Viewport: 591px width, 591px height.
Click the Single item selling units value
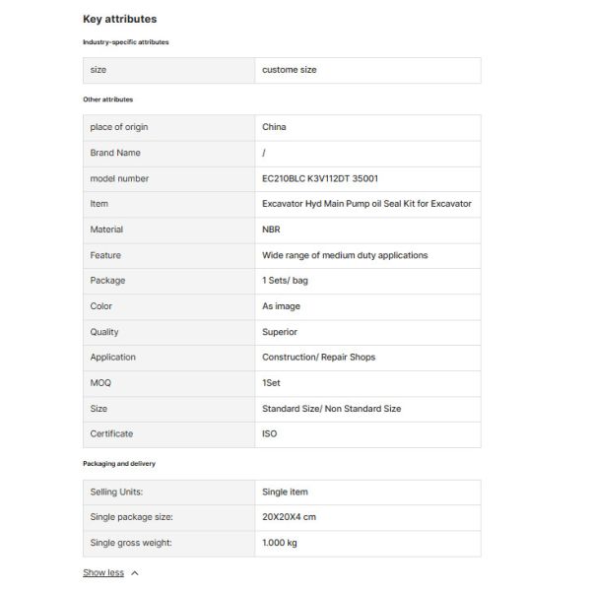pyautogui.click(x=285, y=492)
